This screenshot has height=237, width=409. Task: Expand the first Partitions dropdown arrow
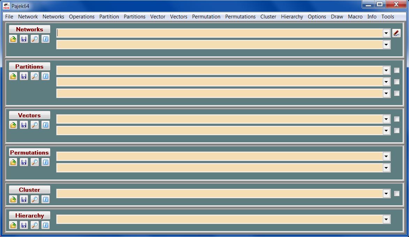(386, 70)
